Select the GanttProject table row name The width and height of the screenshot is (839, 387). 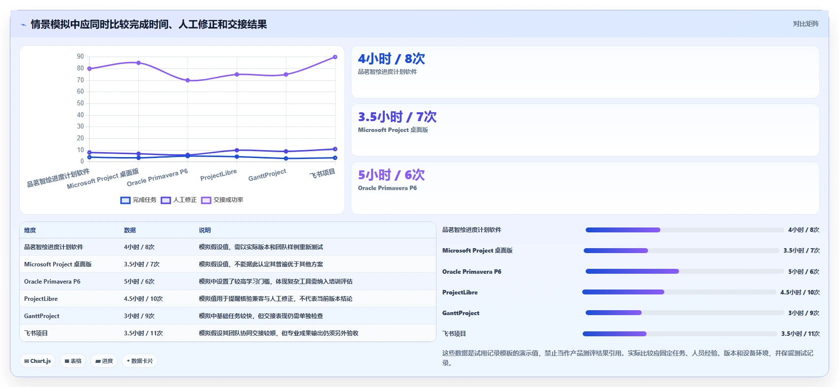click(42, 316)
